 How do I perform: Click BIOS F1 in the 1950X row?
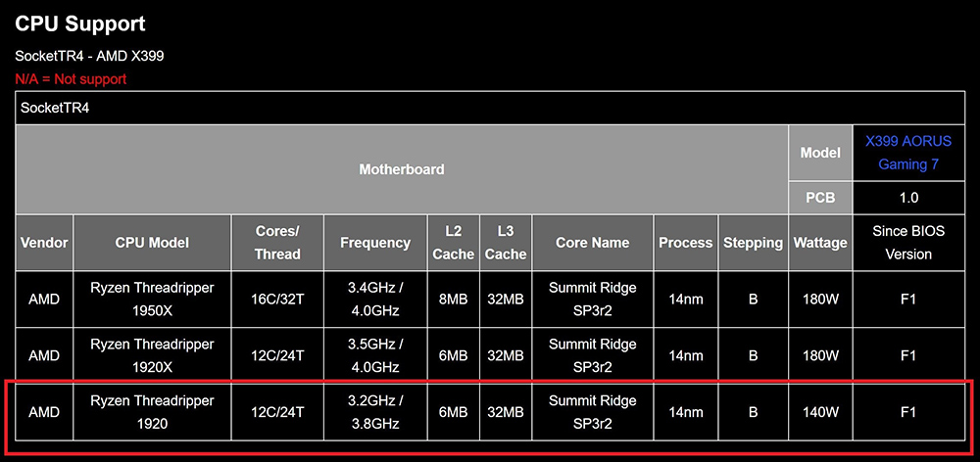908,300
